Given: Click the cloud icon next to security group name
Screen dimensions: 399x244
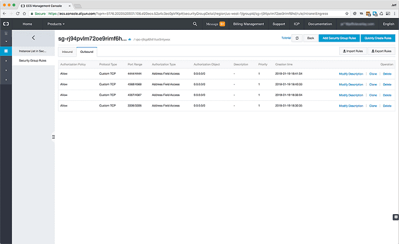Looking at the screenshot, I should tap(130, 39).
